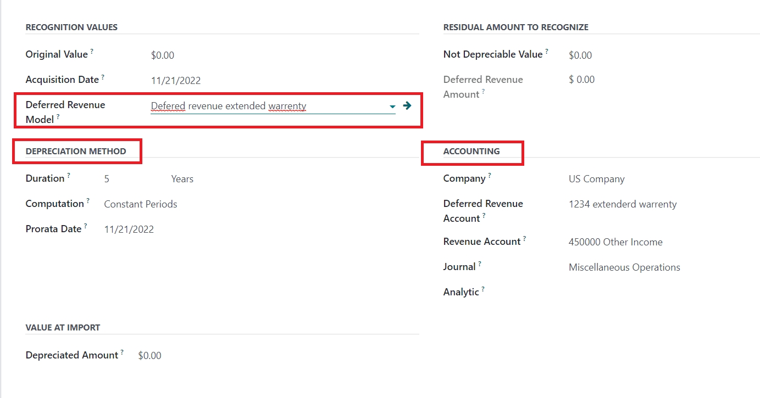Click the Original Value amount field
The height and width of the screenshot is (398, 760).
163,55
